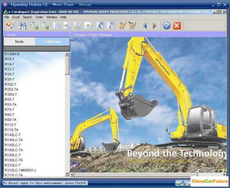
Task: Switch to the FullDown tab
Action: click(x=52, y=42)
